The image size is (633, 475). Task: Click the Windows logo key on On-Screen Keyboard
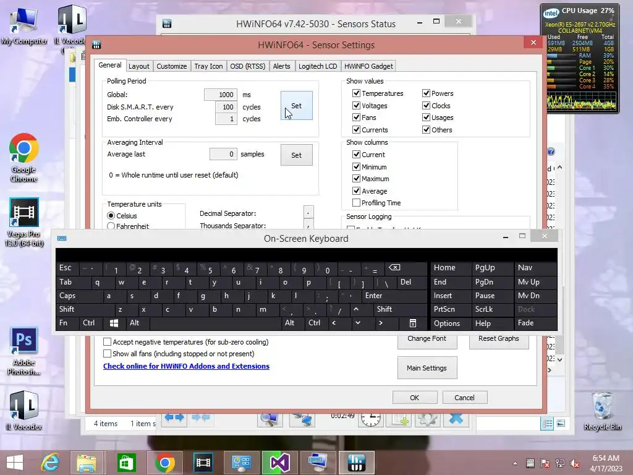pos(114,323)
